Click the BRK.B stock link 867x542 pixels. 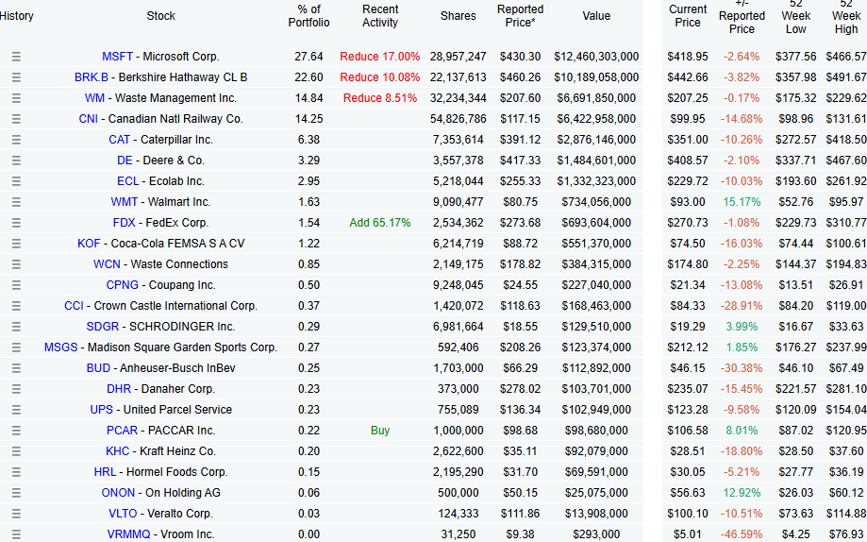(x=92, y=77)
